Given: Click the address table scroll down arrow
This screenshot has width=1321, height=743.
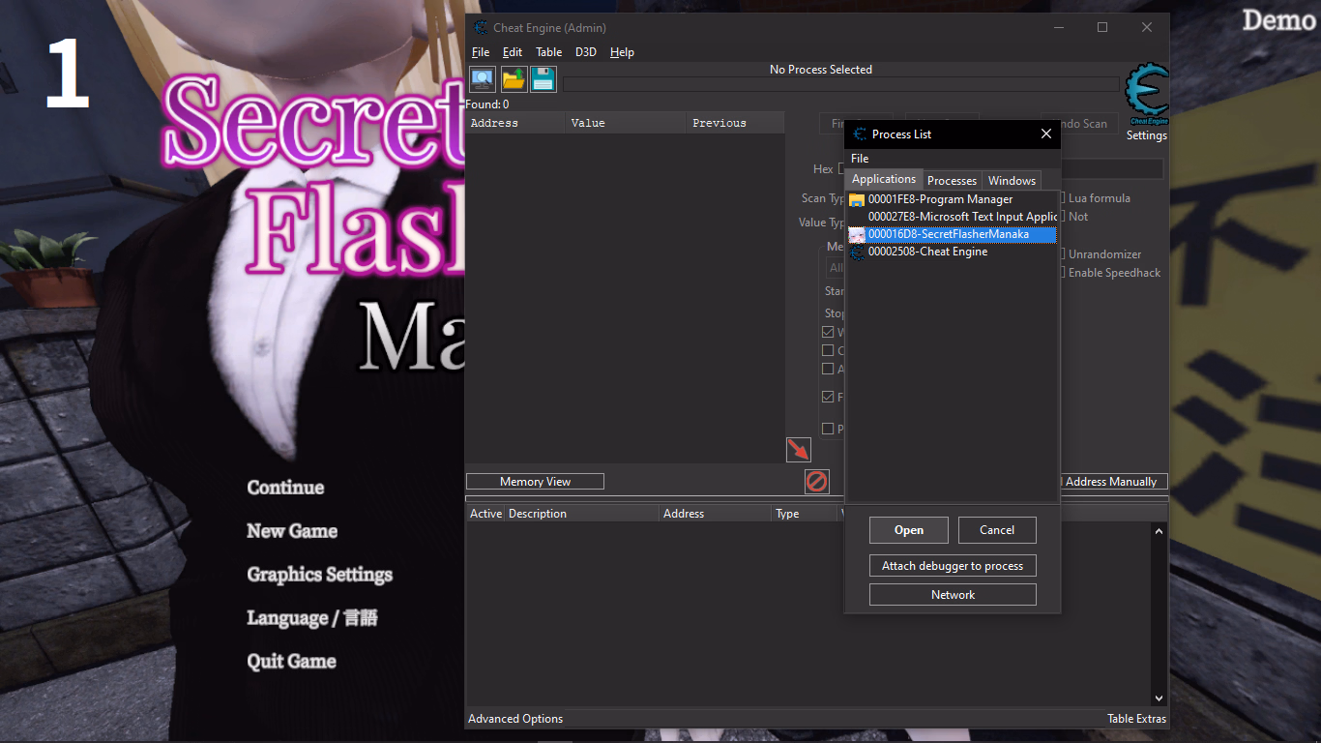Looking at the screenshot, I should pos(1160,698).
